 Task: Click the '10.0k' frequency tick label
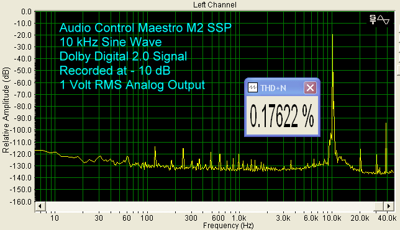tap(332, 218)
